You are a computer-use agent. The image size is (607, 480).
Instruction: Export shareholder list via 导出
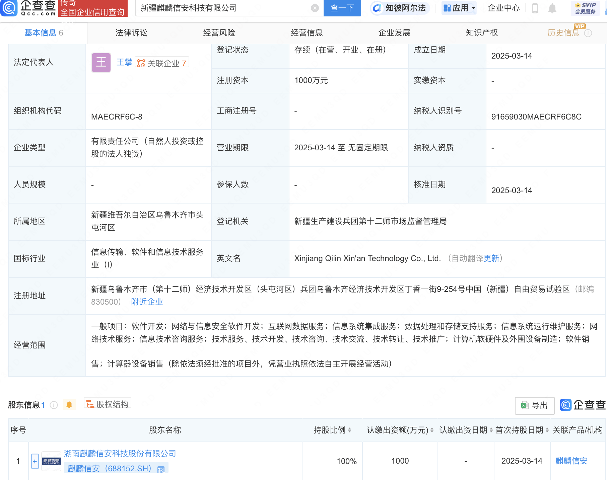(535, 405)
